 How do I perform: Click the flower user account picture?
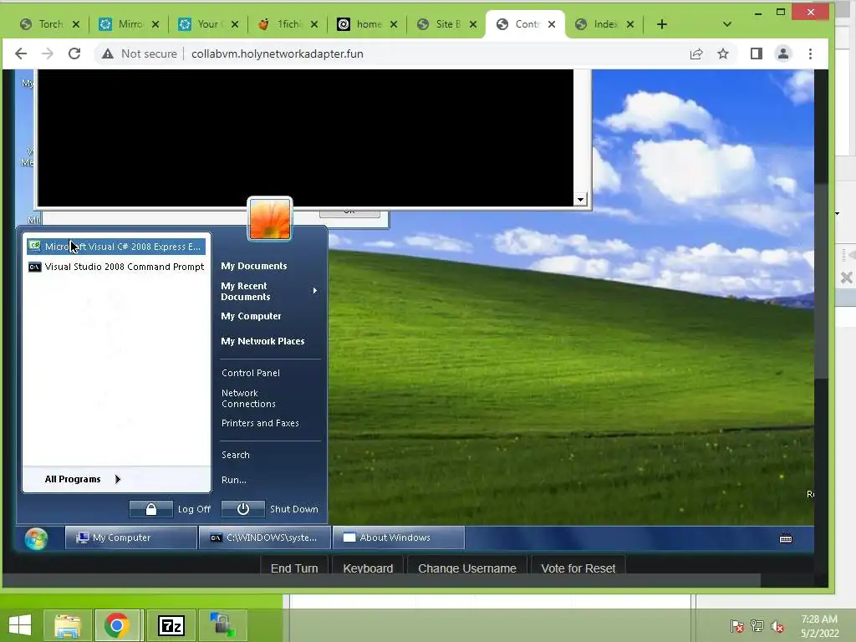point(270,219)
